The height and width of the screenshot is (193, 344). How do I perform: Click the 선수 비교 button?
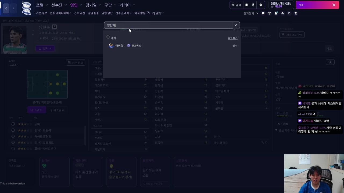76,62
